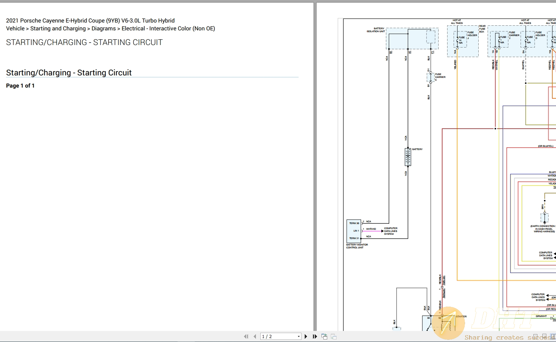
Task: Click the BATTERY MONITOR CONTROL UNIT label
Action: [357, 246]
